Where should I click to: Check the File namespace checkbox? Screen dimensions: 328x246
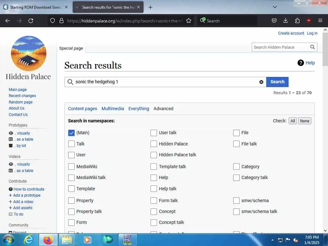[236, 133]
